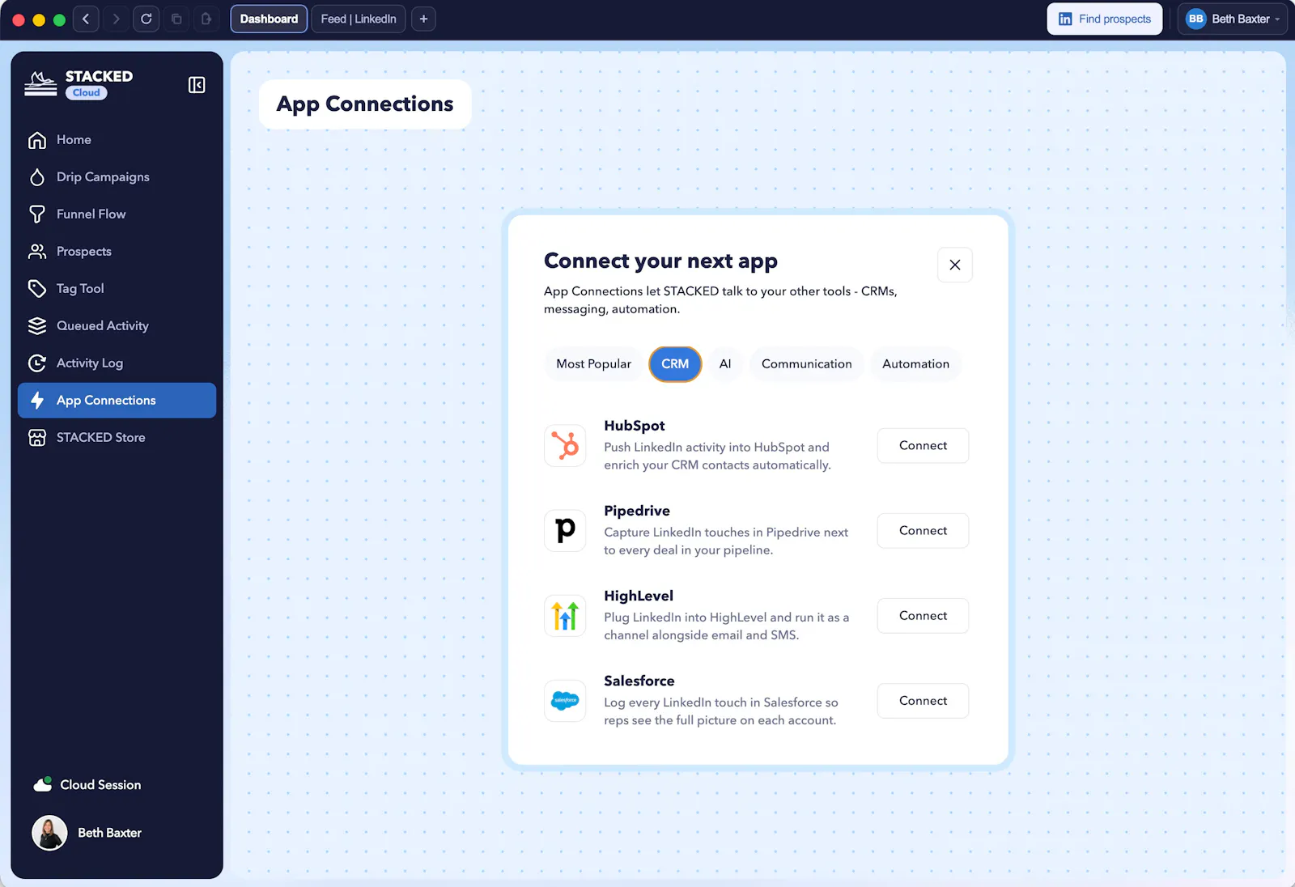Connect the HubSpot app
The image size is (1295, 887).
point(923,446)
